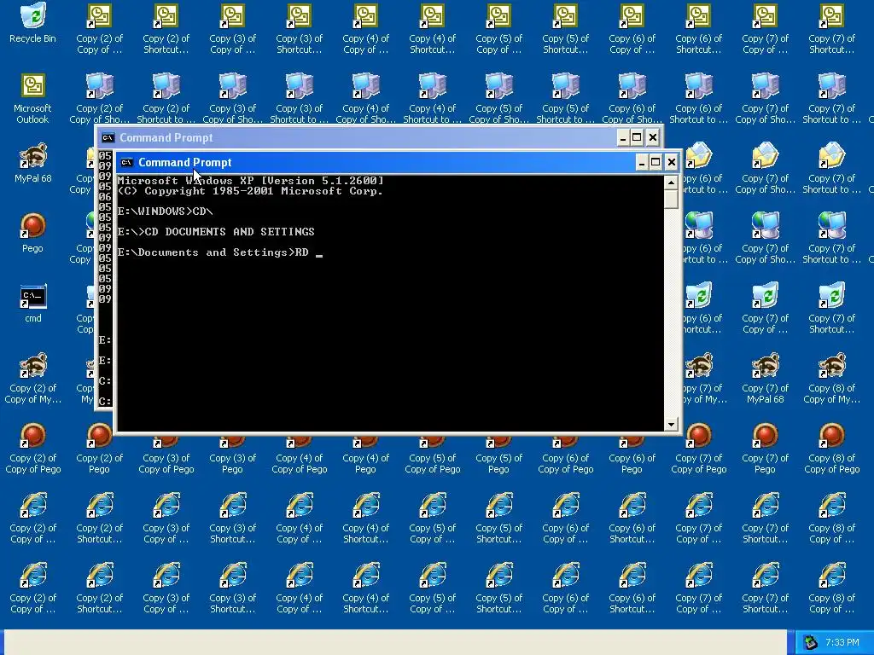Select the Copy (5) of Copy of Pego icon

432,457
